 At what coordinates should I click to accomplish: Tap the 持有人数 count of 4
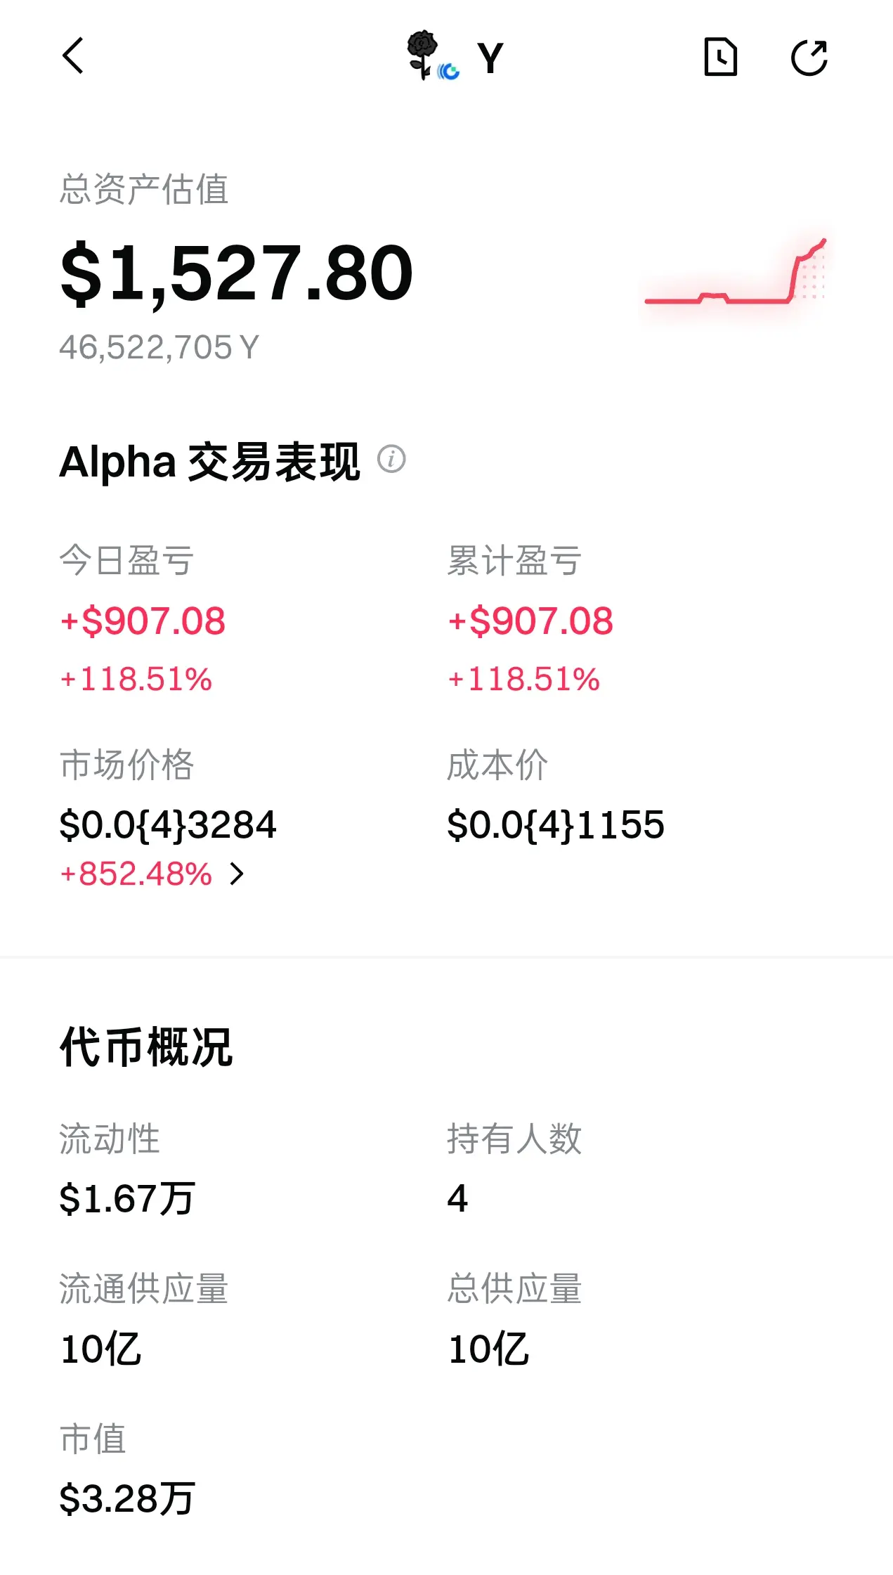tap(457, 1198)
